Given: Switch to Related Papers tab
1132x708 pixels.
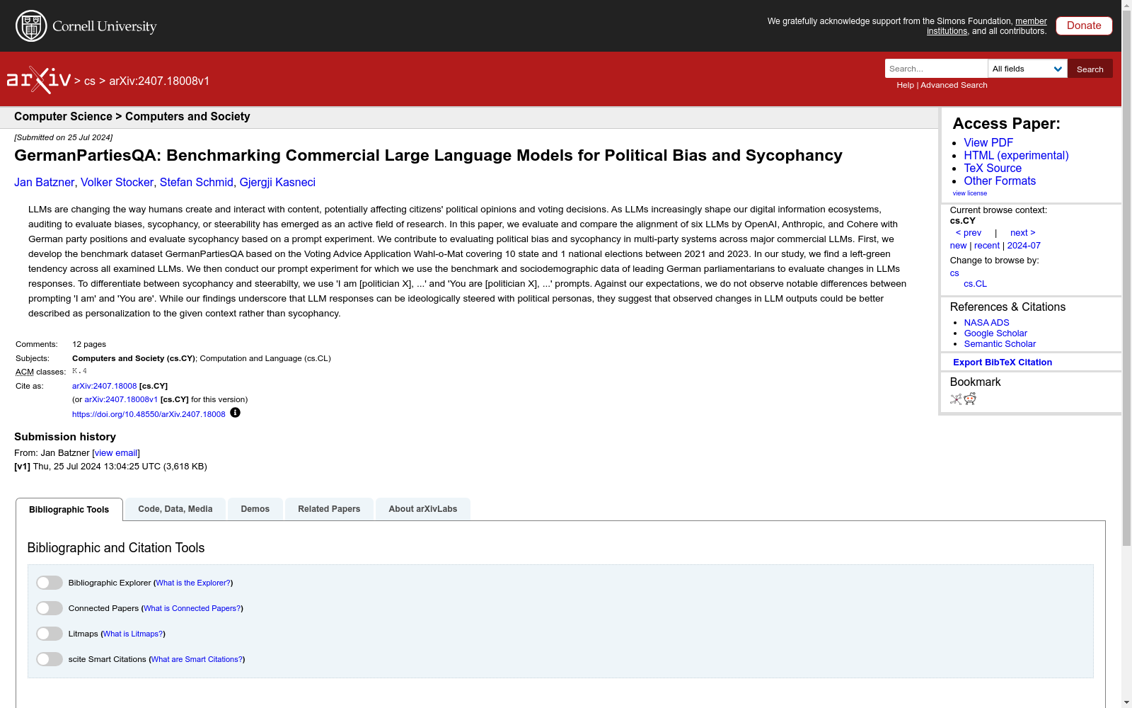Looking at the screenshot, I should pos(329,509).
